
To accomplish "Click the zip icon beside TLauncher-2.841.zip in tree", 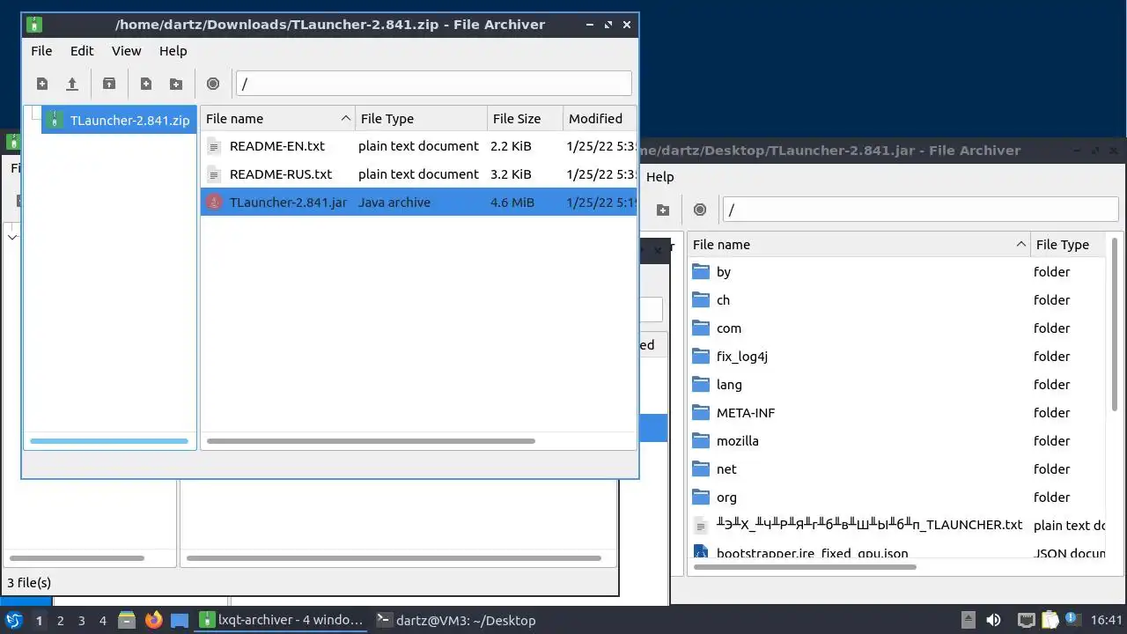I will coord(55,120).
